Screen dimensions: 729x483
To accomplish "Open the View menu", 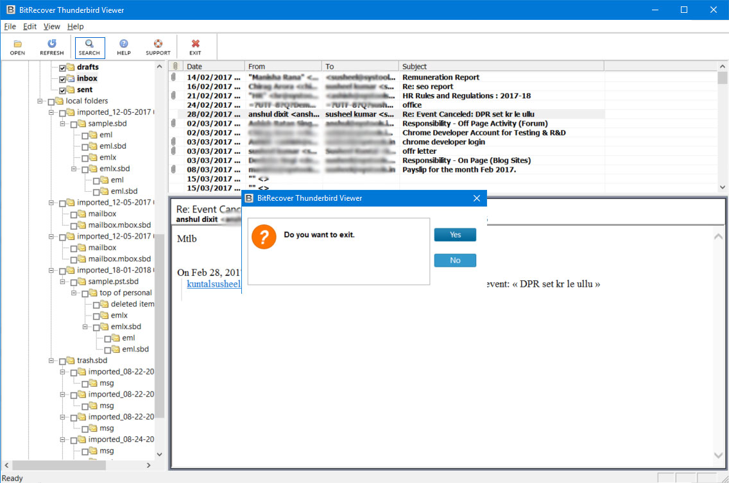I will tap(51, 26).
